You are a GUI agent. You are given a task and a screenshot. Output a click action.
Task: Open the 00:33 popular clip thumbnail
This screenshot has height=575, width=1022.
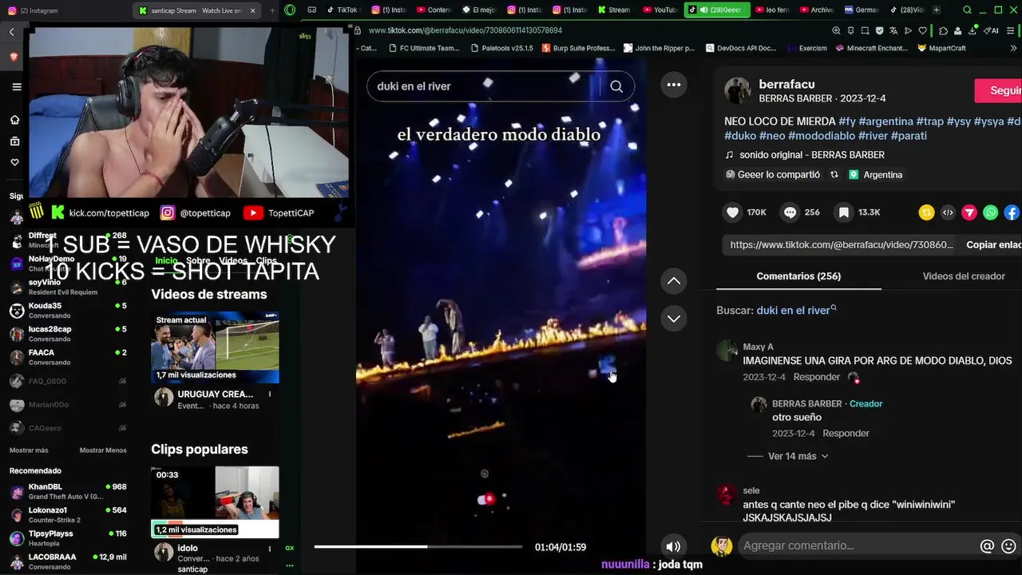[x=215, y=502]
